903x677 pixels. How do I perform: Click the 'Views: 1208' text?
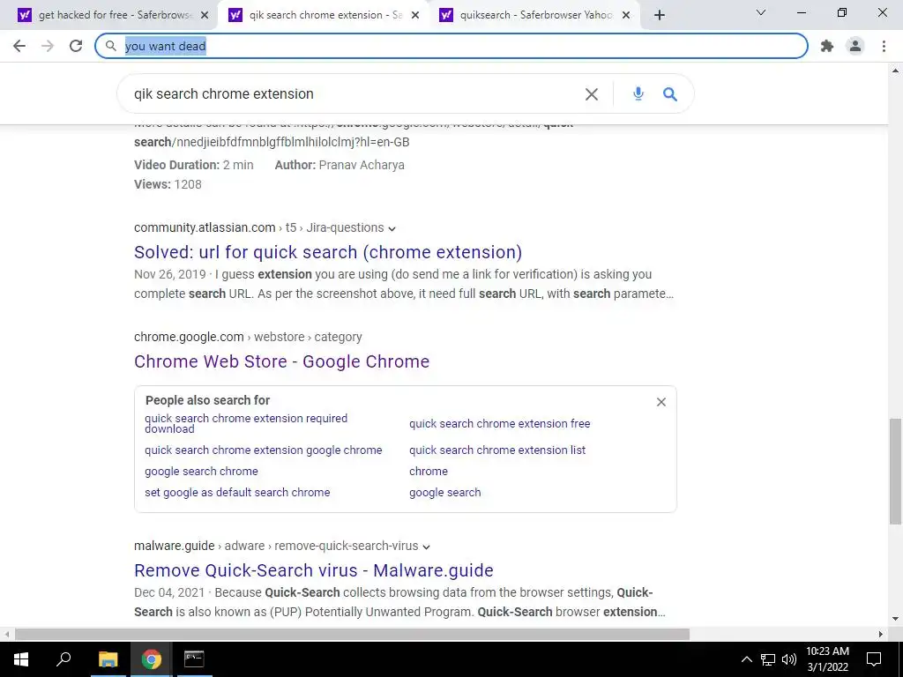click(x=168, y=185)
